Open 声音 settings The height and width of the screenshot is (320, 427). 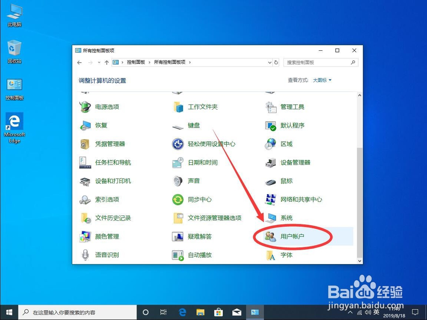click(x=194, y=181)
